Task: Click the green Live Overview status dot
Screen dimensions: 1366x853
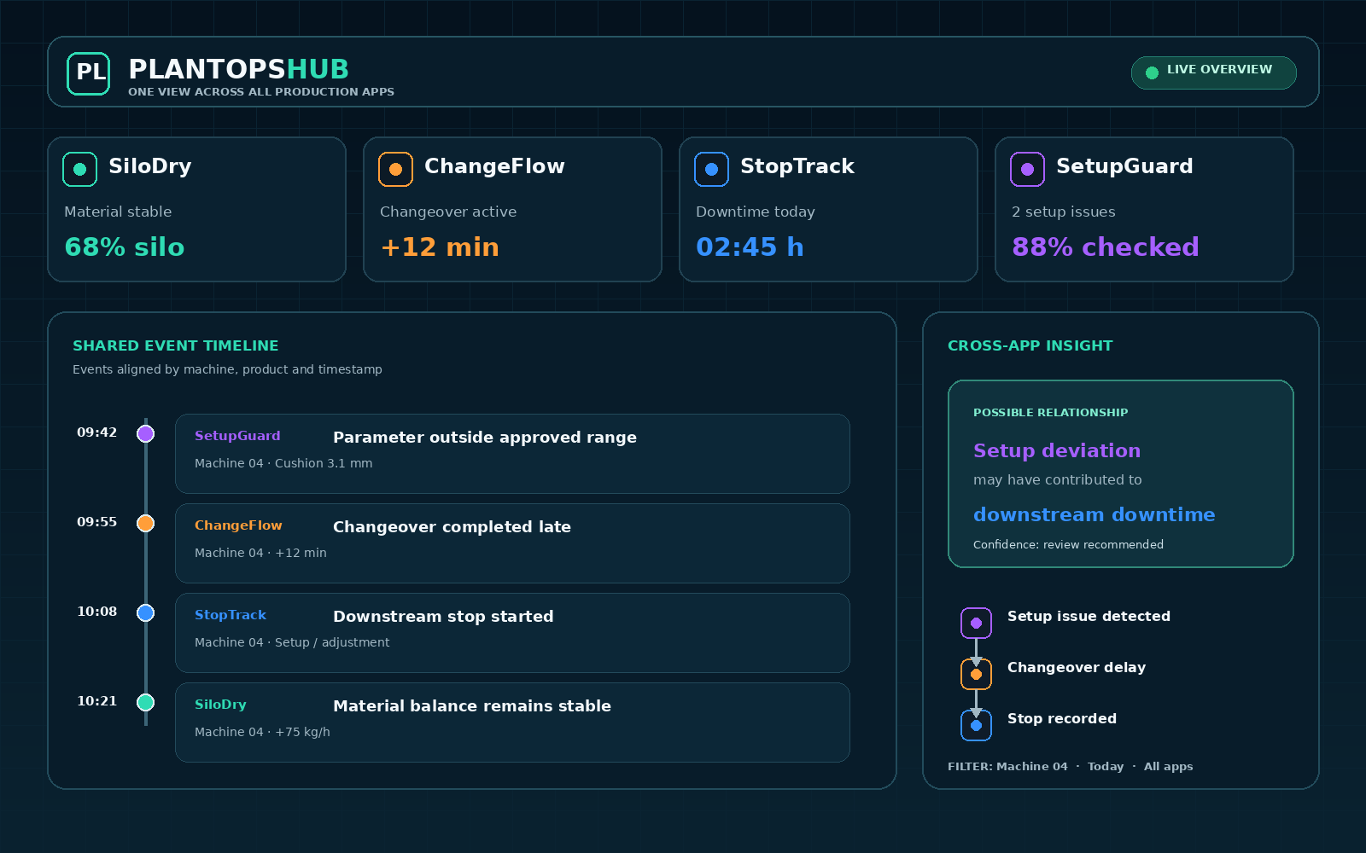Action: click(x=1152, y=73)
